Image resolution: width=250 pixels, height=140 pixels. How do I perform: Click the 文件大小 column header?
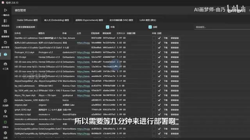(x=121, y=33)
